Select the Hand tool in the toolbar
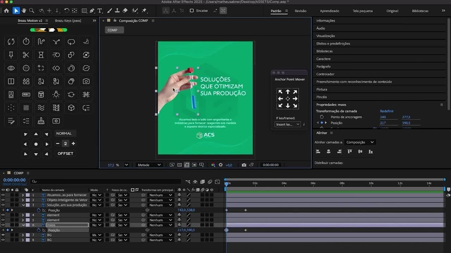 coord(24,11)
